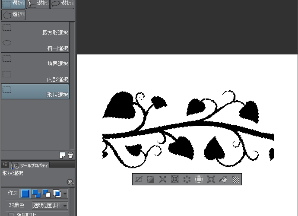Open sub tool detail wrench icon
Viewport: 298px width, 216px height.
pos(70,182)
